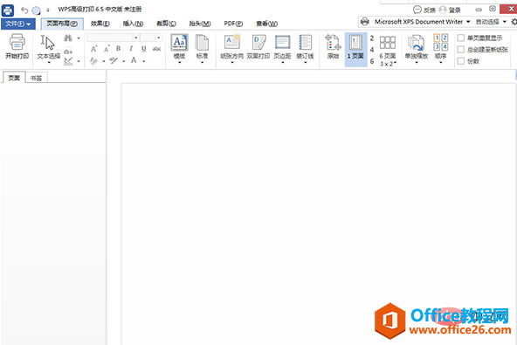
Task: Click the WPS print app logo icon
Action: tap(8, 10)
